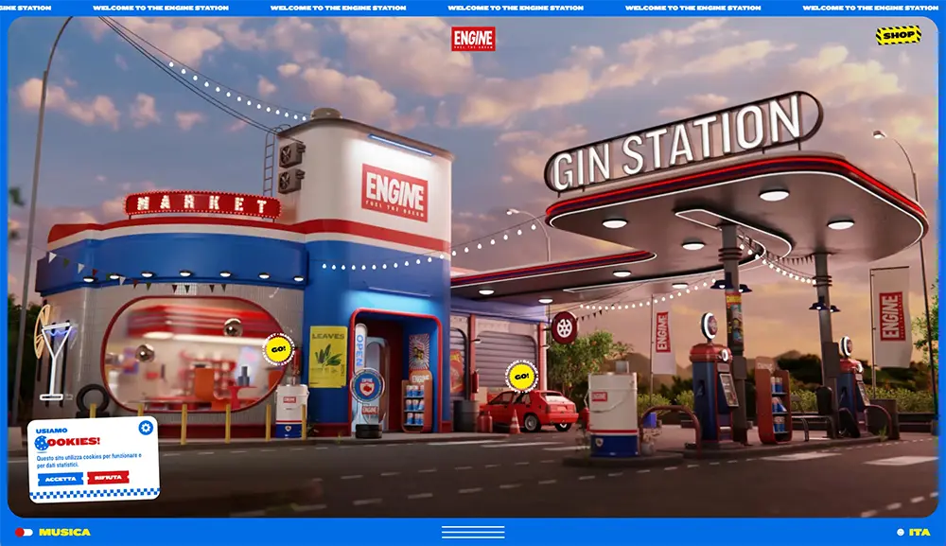The image size is (946, 546).
Task: Click the GO! hotspot above the red car
Action: click(x=522, y=377)
